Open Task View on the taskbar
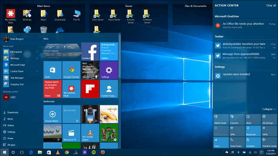The image size is (278, 156). [22, 152]
